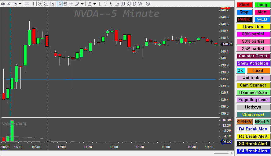This screenshot has height=156, width=271.
Task: Switch chart to 2 minute interval
Action: coord(105,4)
